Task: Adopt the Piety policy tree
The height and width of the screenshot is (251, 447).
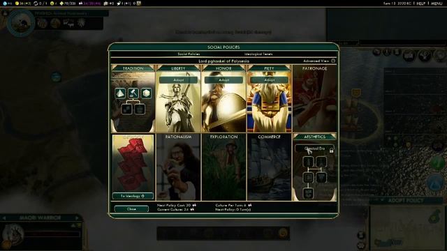Action: (269, 80)
